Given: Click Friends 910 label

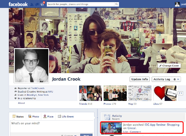Looking at the screenshot, I should click(x=85, y=104).
